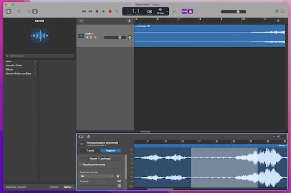The height and width of the screenshot is (193, 291).
Task: Adjust the master volume slider
Action: coord(234,12)
